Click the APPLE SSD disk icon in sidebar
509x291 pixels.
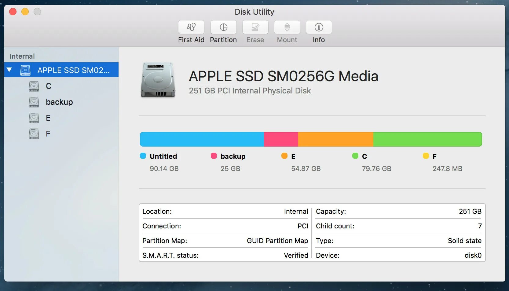pyautogui.click(x=25, y=70)
